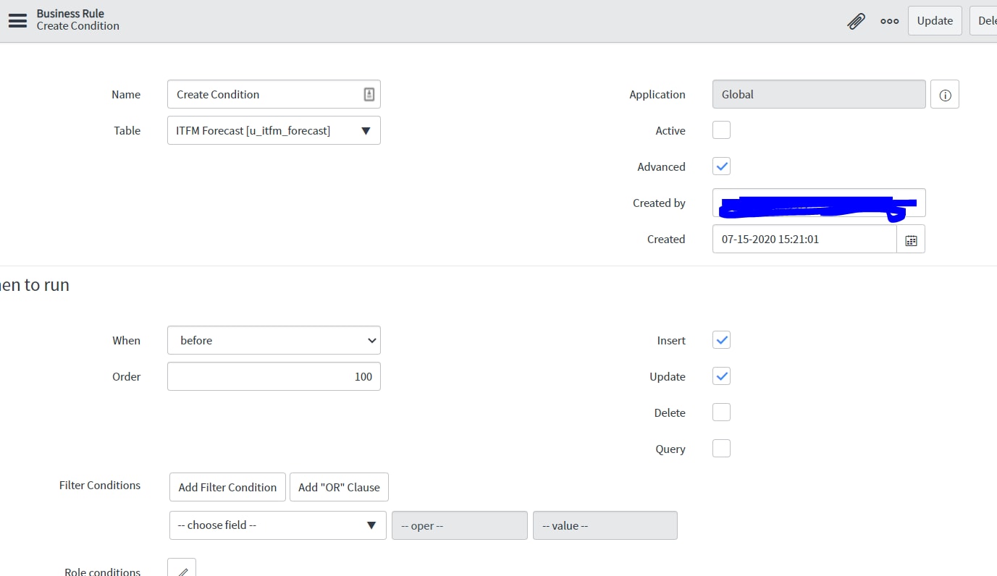
Task: Click the Created date field
Action: tap(804, 240)
